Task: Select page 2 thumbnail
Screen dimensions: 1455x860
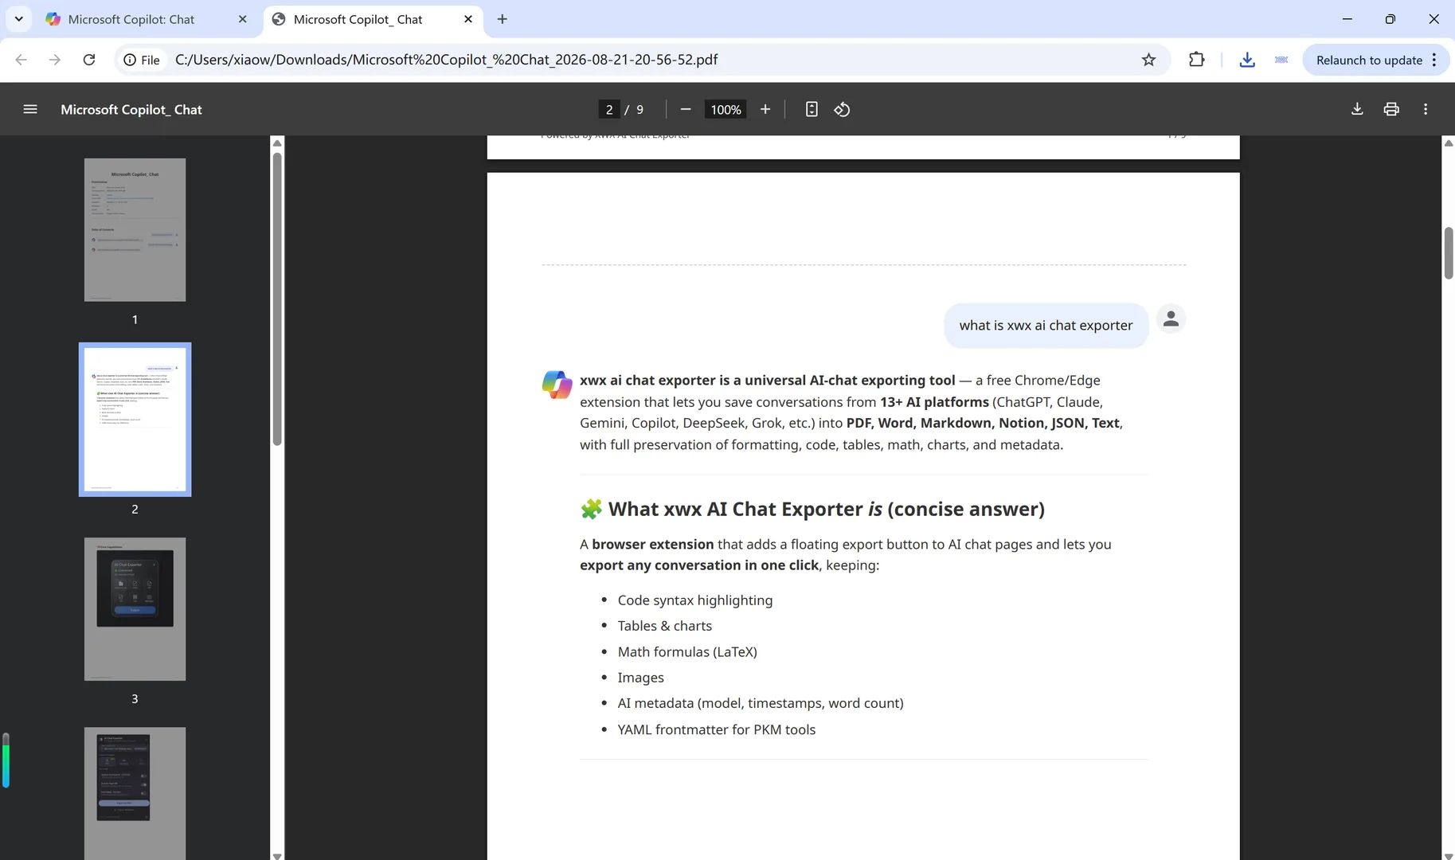Action: click(x=135, y=420)
